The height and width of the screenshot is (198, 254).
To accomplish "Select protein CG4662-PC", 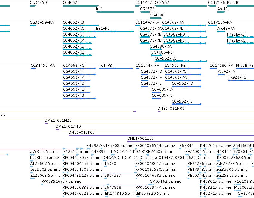I will 79,68.
